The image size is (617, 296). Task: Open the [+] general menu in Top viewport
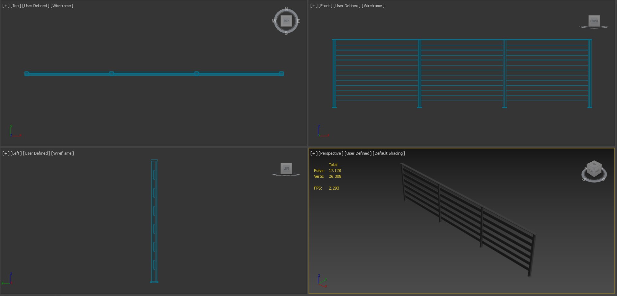6,6
